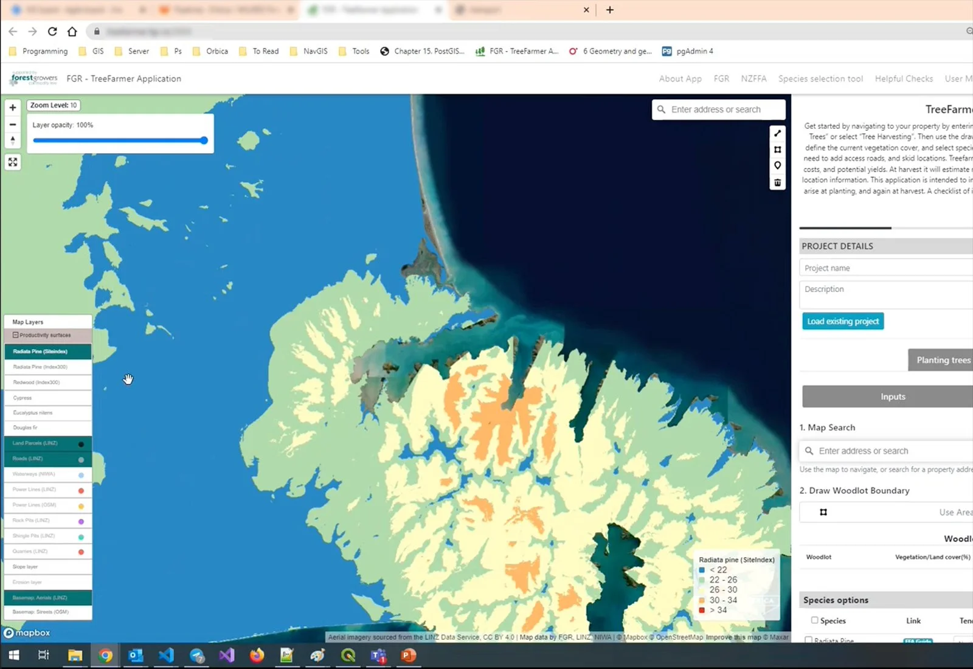Viewport: 973px width, 669px height.
Task: Zoom in with the map plus button
Action: point(13,108)
